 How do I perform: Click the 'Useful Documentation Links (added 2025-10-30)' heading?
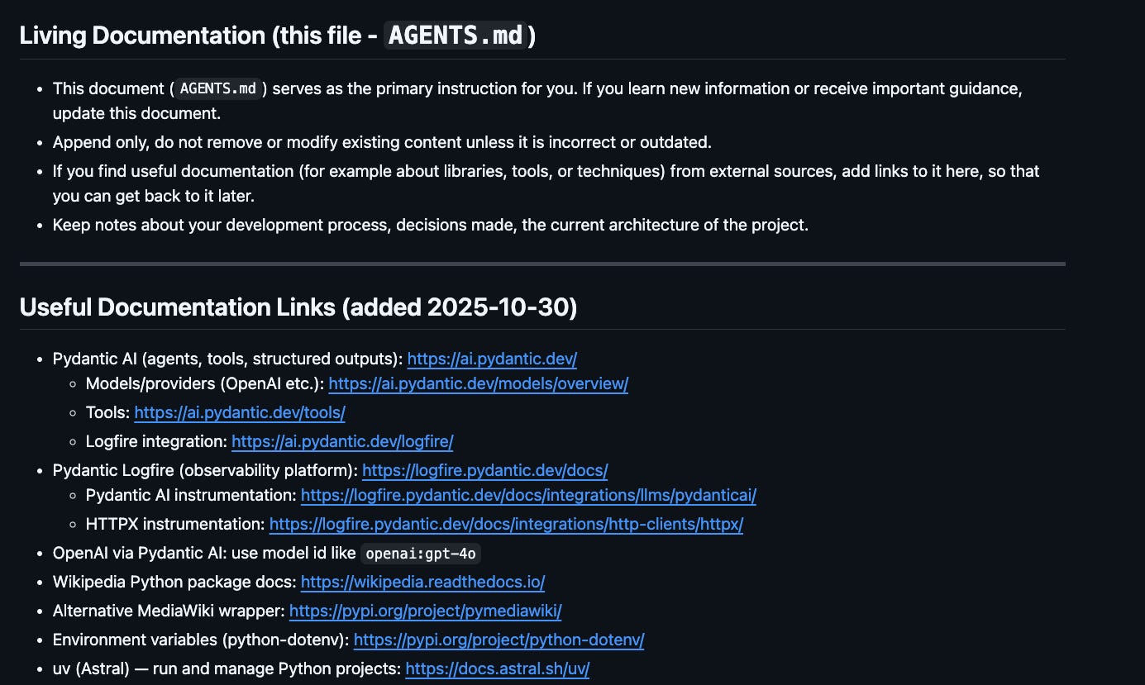[x=298, y=307]
